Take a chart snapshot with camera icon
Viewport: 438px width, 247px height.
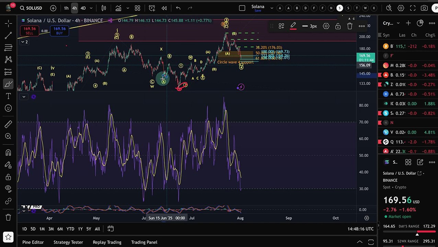point(425,8)
